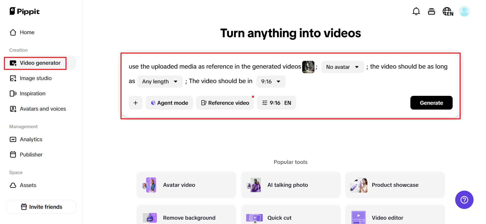Open the credits stack icon
Viewport: 486px width, 224px height.
point(431,11)
